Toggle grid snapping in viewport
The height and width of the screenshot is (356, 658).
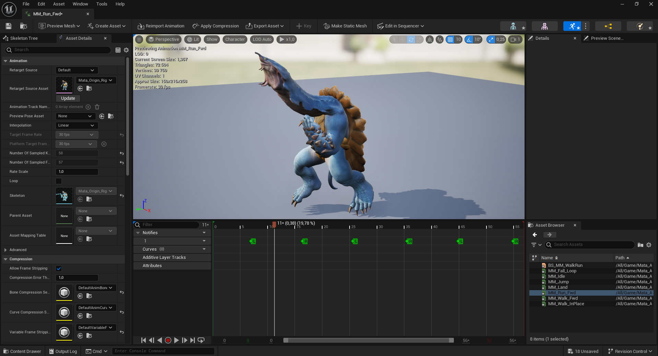pos(450,39)
